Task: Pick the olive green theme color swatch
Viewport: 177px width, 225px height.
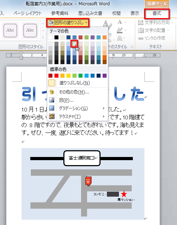Action: click(x=87, y=38)
